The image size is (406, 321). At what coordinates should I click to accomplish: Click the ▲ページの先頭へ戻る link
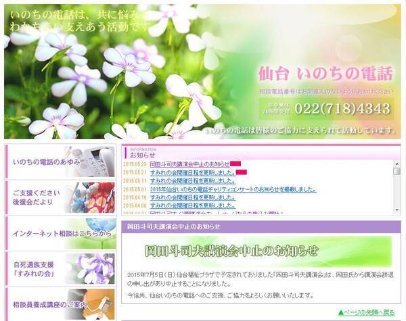click(366, 312)
